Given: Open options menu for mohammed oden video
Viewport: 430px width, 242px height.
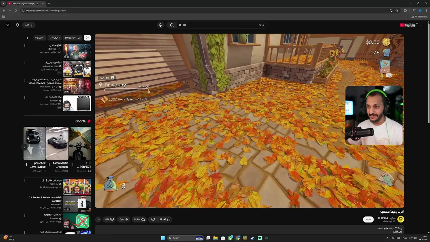Looking at the screenshot, I should point(25,63).
